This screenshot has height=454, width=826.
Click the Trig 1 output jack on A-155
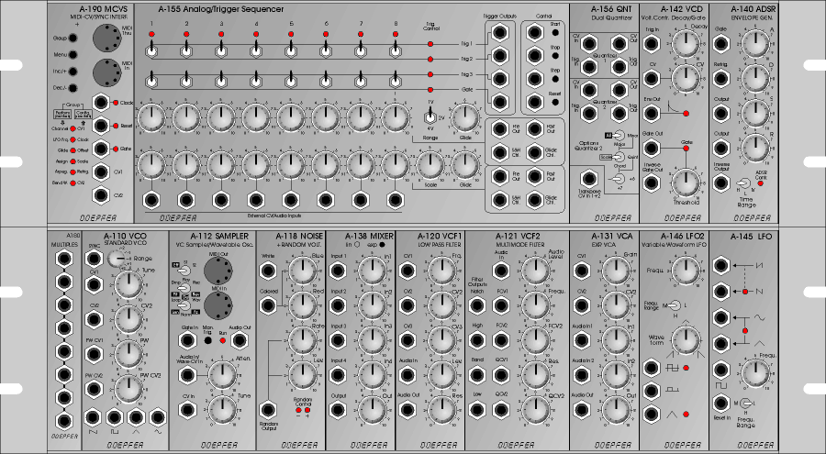(x=499, y=33)
